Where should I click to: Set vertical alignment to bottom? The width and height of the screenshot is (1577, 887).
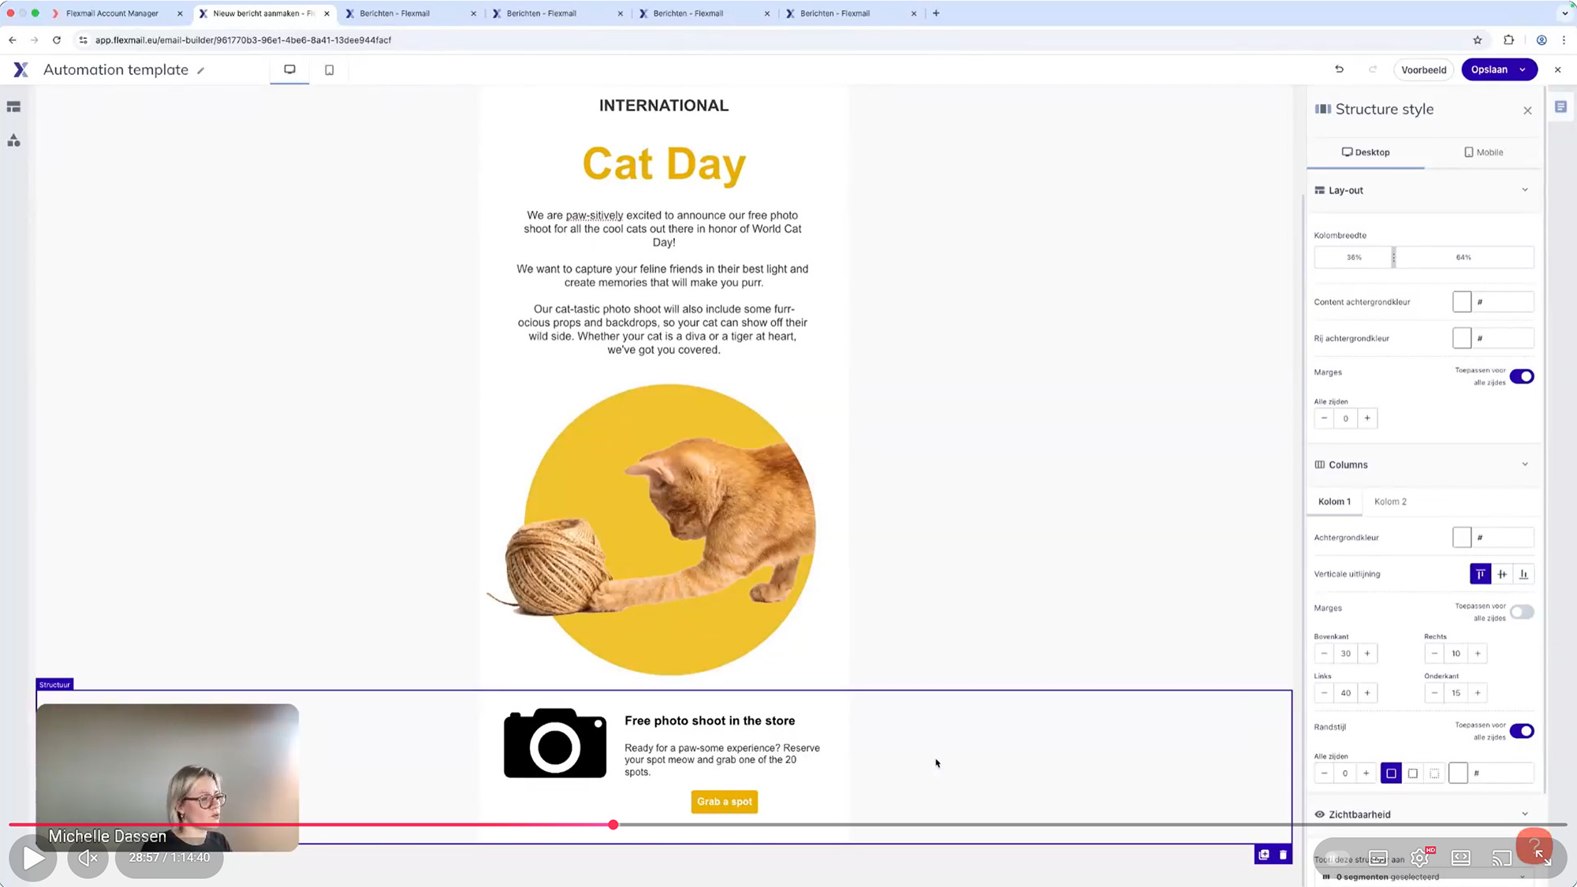coord(1523,574)
